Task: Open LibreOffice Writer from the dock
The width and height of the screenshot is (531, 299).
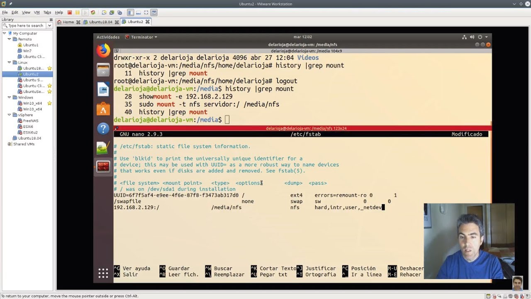Action: [103, 89]
